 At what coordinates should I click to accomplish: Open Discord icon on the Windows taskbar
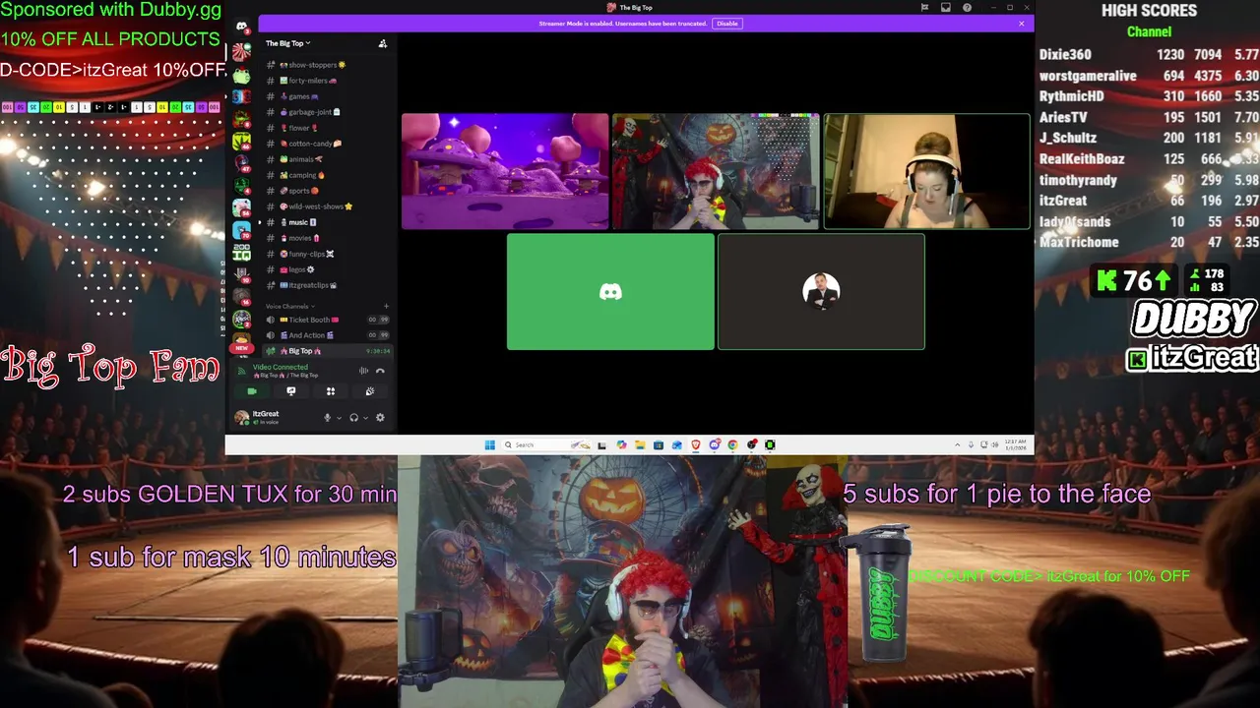[x=715, y=444]
